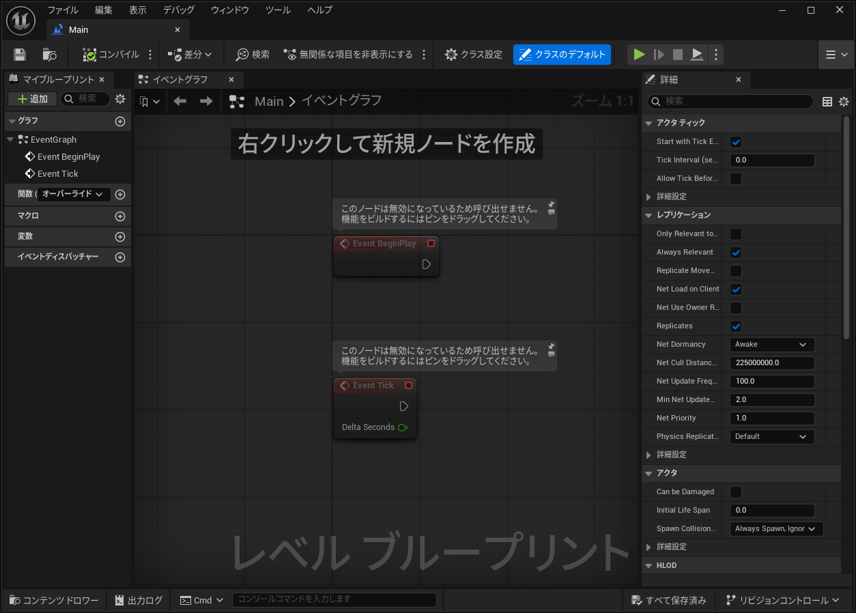Click the 検索 find button
This screenshot has height=613, width=856.
point(253,55)
